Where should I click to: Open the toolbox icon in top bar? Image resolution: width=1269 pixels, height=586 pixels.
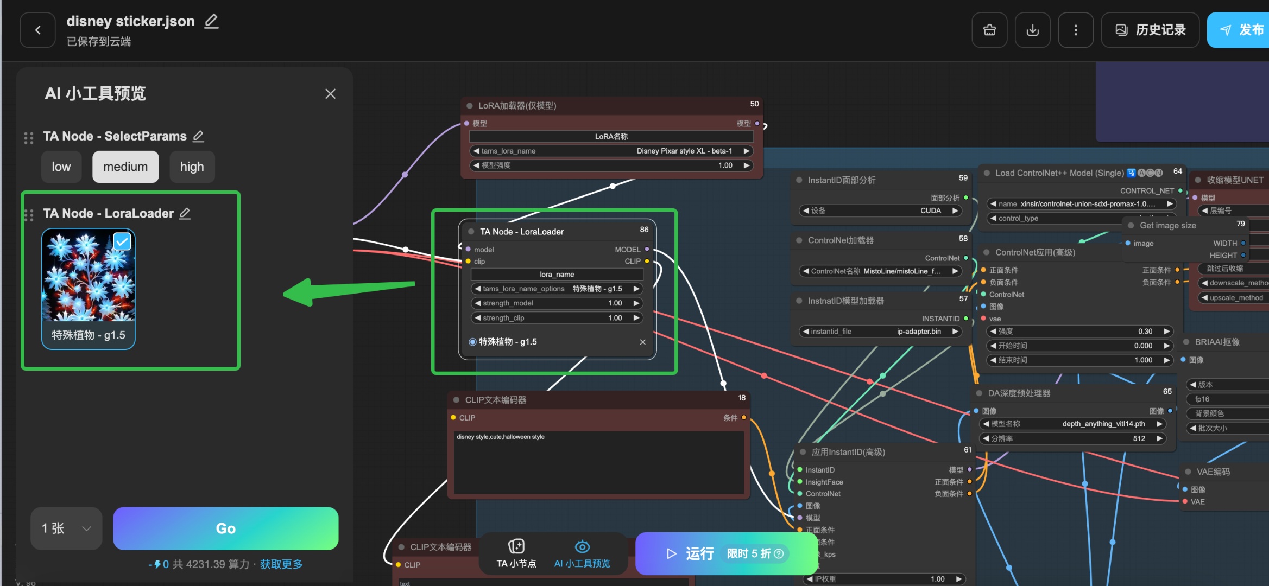989,30
